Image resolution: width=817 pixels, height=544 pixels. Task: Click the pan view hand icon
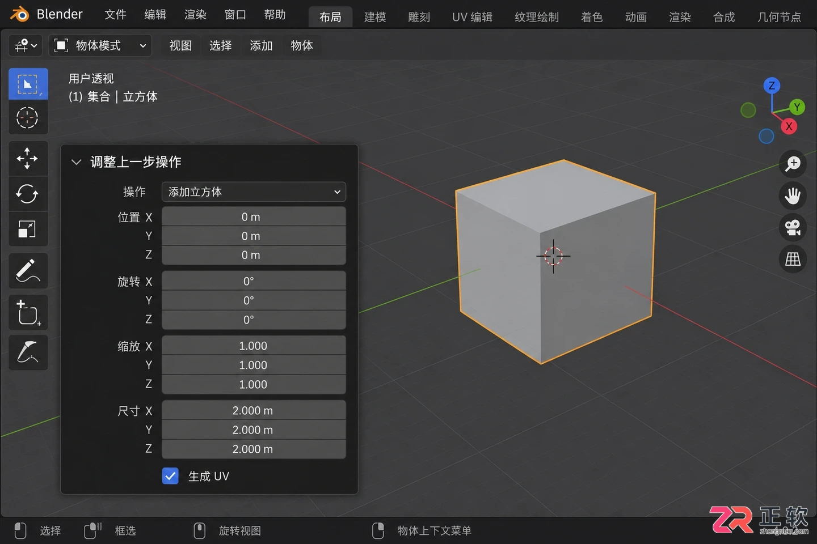793,196
